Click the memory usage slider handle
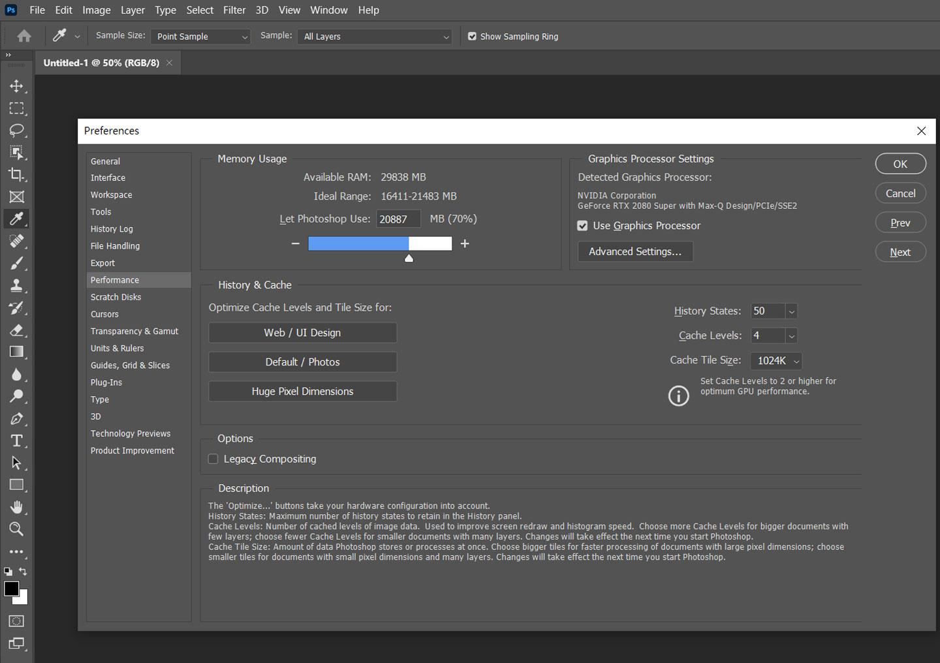 click(x=409, y=258)
